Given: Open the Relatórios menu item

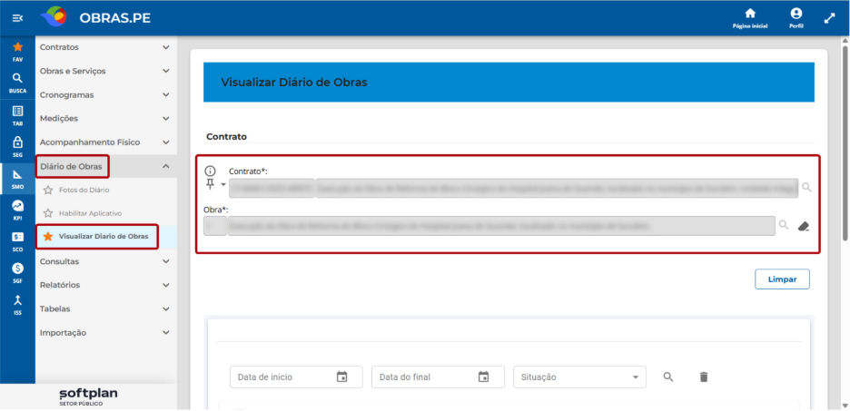Looking at the screenshot, I should 105,285.
